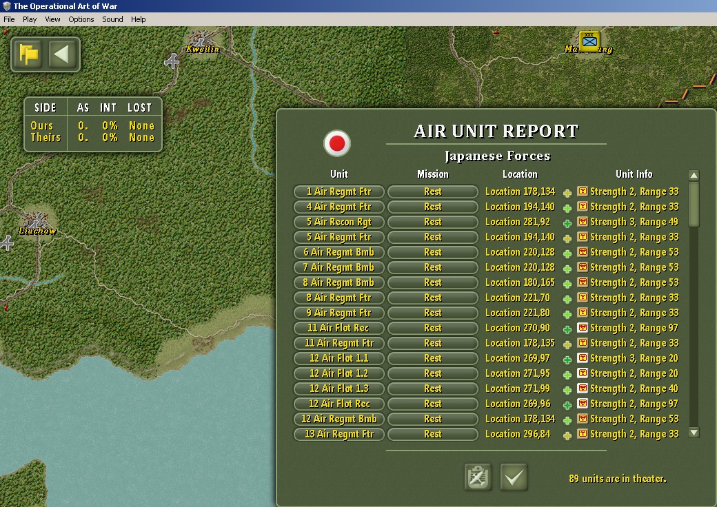
Task: Click plus icon for 11 Air Regmt Ftr
Action: pyautogui.click(x=567, y=345)
